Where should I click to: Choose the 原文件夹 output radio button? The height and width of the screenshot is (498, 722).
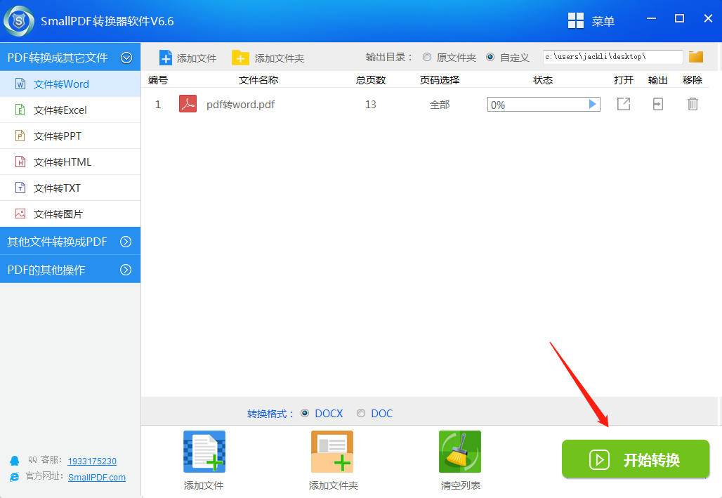click(x=427, y=57)
